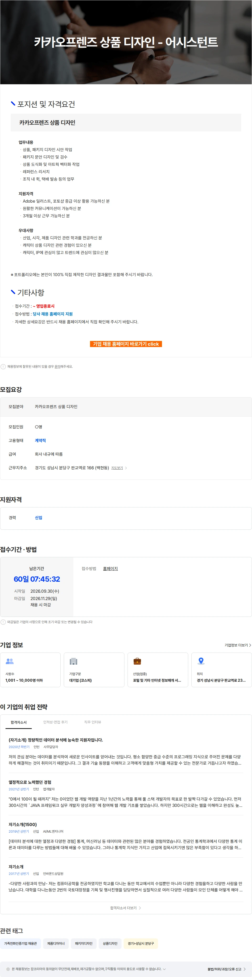Viewport: 252px width, 977px height.
Task: Select the 합격자소서 tab
Action: (x=19, y=722)
